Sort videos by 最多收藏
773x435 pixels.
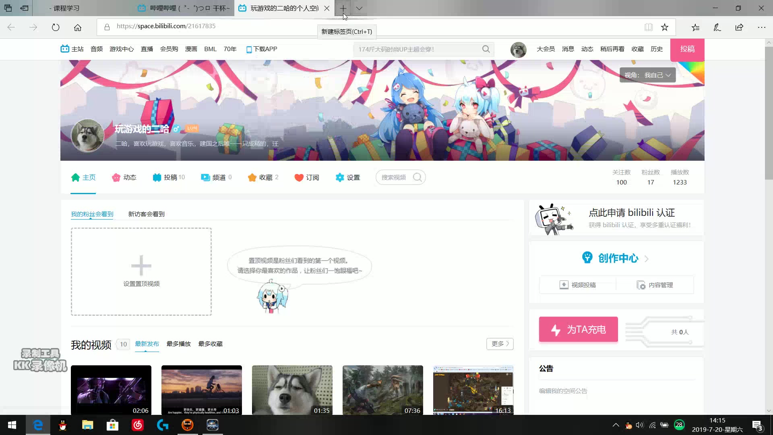click(x=210, y=344)
